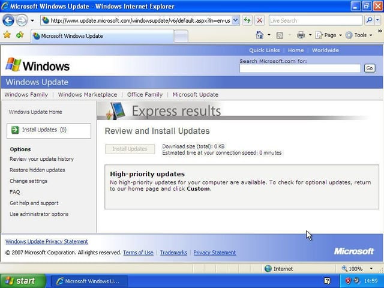Screen dimensions: 384x288
Task: Click the red Stop loading icon
Action: pos(260,20)
